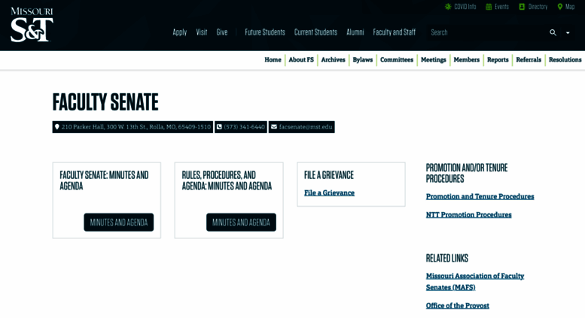Click Rules, Procedures, and Agenda card title
Viewport: 585px width, 318px height.
coord(227,180)
